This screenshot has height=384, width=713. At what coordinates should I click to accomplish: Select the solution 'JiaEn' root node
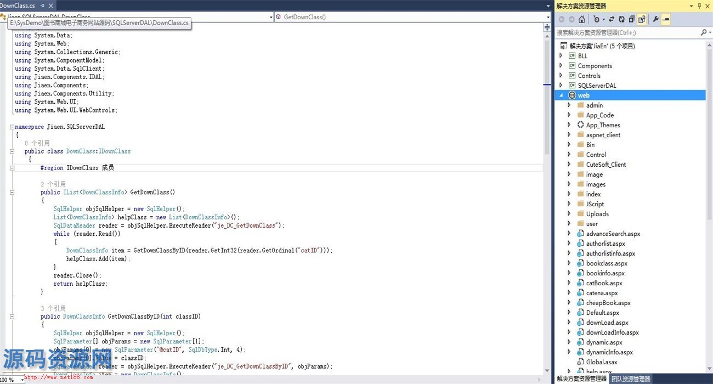602,46
